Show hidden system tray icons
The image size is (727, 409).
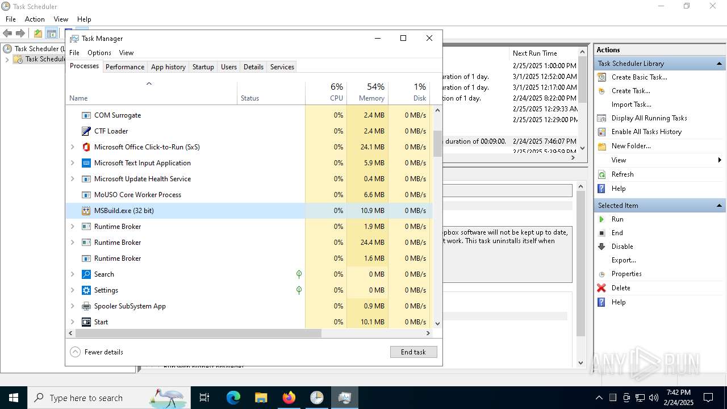(x=599, y=398)
